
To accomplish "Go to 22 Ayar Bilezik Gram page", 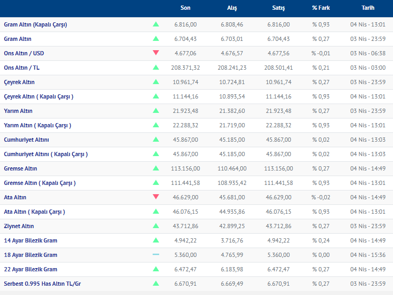I will pyautogui.click(x=31, y=269).
